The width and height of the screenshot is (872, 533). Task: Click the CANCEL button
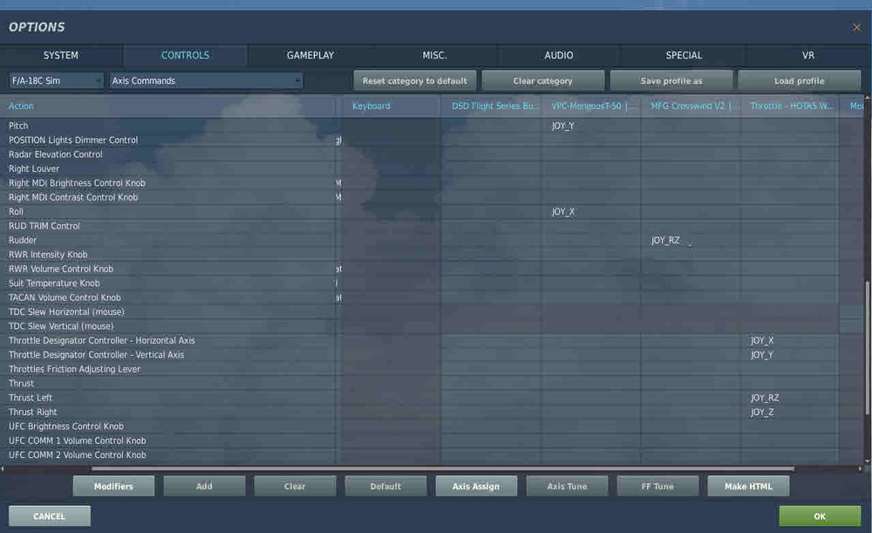(50, 516)
